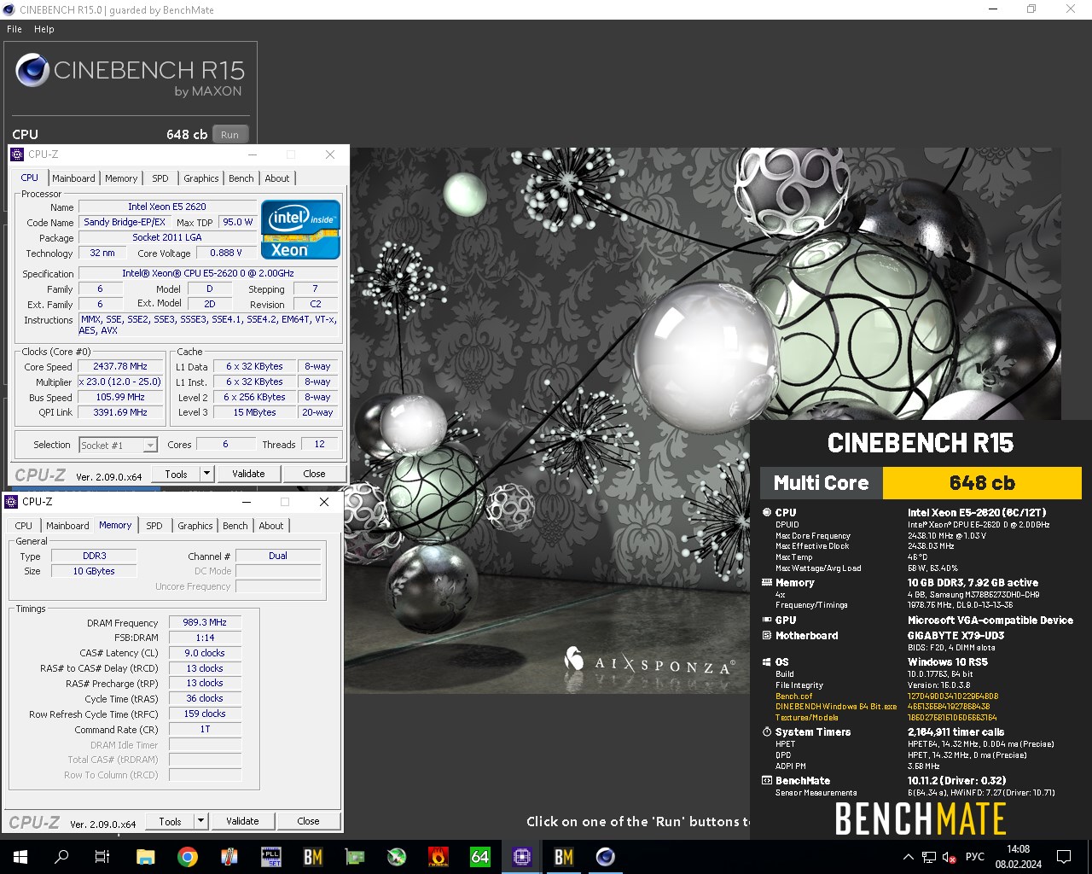Switch to CPU-Z purple chip taskbar icon
Image resolution: width=1092 pixels, height=874 pixels.
522,857
